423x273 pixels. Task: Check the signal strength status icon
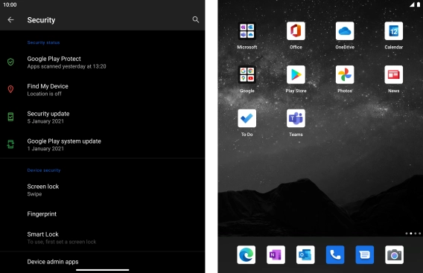[x=412, y=4]
